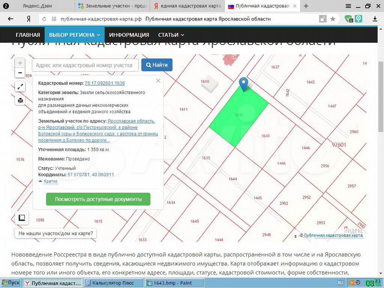Close the parcel info popup

point(158,81)
